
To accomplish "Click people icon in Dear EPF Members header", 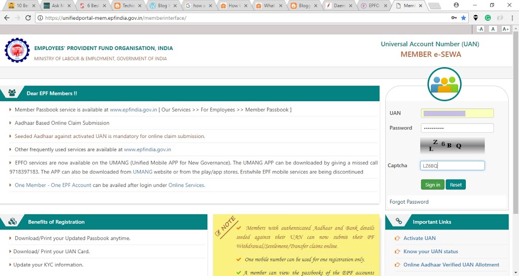I will 12,93.
